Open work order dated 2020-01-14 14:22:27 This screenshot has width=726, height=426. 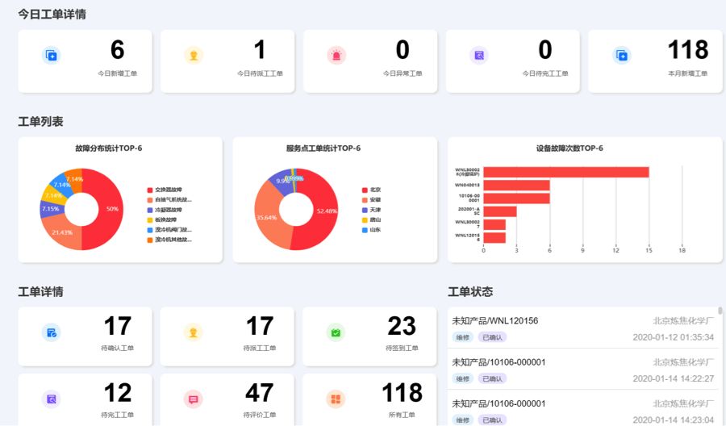(x=582, y=370)
